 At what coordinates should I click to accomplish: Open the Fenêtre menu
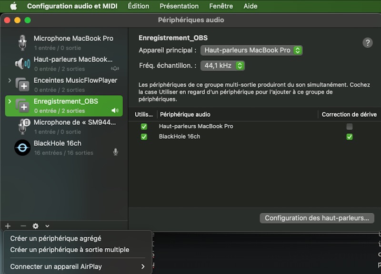pos(221,6)
